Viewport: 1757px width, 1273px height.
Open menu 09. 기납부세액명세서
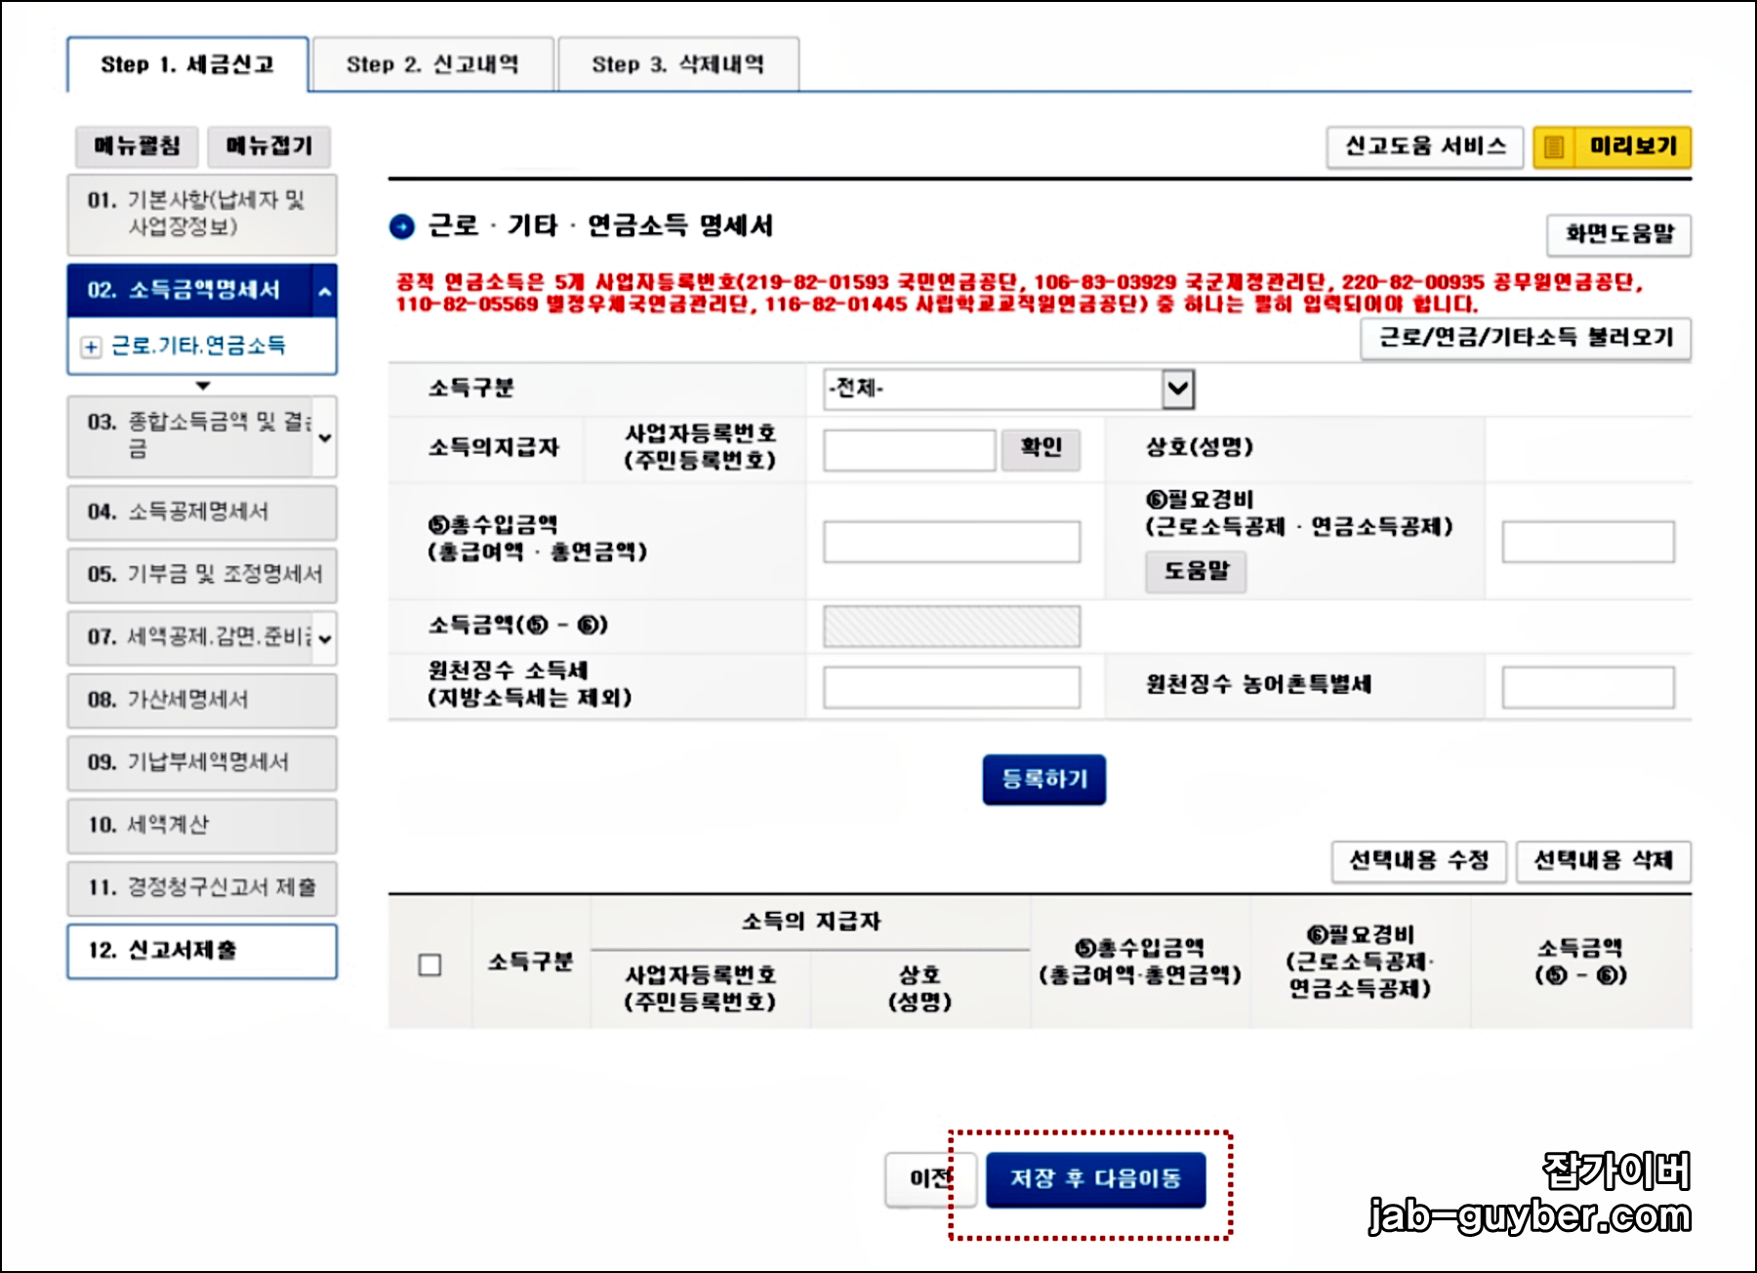[x=202, y=762]
